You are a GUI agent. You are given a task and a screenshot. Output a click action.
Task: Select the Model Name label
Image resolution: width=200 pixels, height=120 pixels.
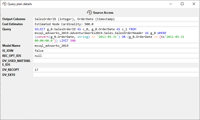tap(11, 46)
